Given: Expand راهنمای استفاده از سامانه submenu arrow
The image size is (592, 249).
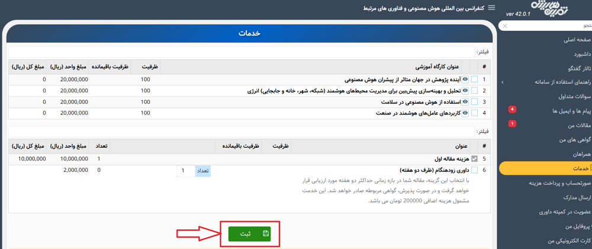Looking at the screenshot, I should coord(503,82).
